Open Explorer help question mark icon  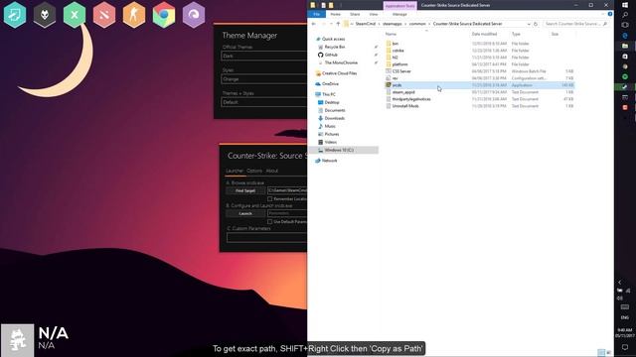(609, 14)
